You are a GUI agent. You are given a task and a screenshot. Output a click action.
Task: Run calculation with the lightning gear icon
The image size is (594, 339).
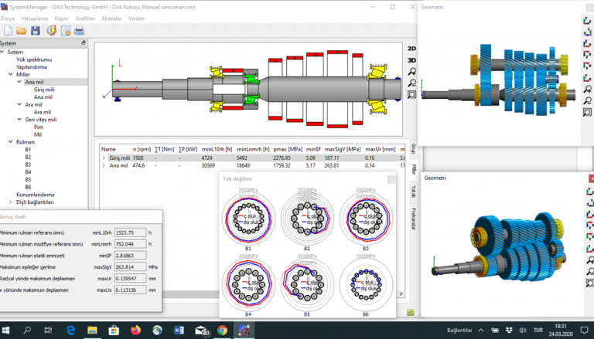click(51, 31)
